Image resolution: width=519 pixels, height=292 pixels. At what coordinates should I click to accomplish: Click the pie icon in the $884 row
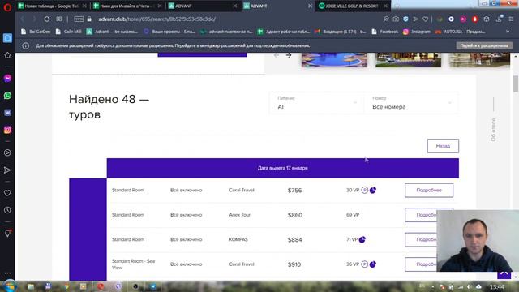click(x=362, y=239)
